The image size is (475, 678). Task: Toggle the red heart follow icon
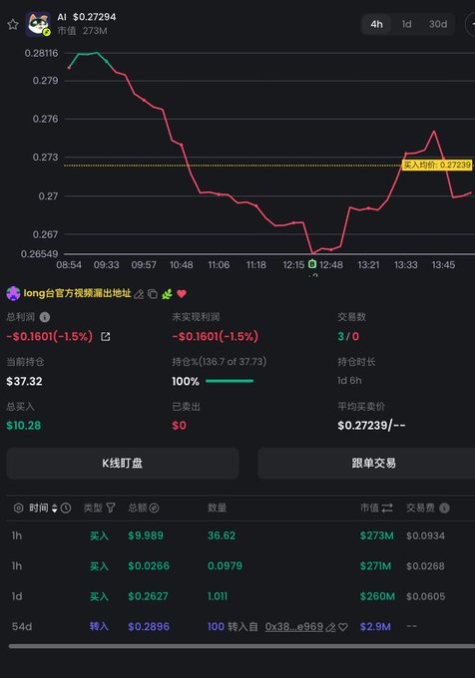[x=182, y=294]
